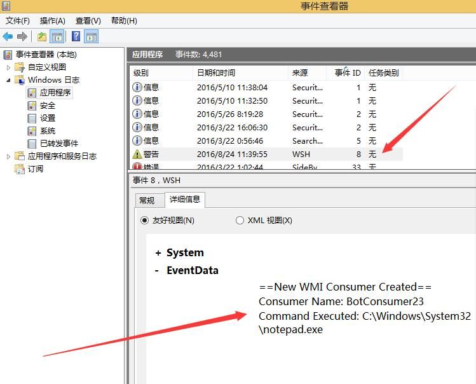Select the WSH warning event row
Screen dimensions: 476x384
(x=266, y=154)
